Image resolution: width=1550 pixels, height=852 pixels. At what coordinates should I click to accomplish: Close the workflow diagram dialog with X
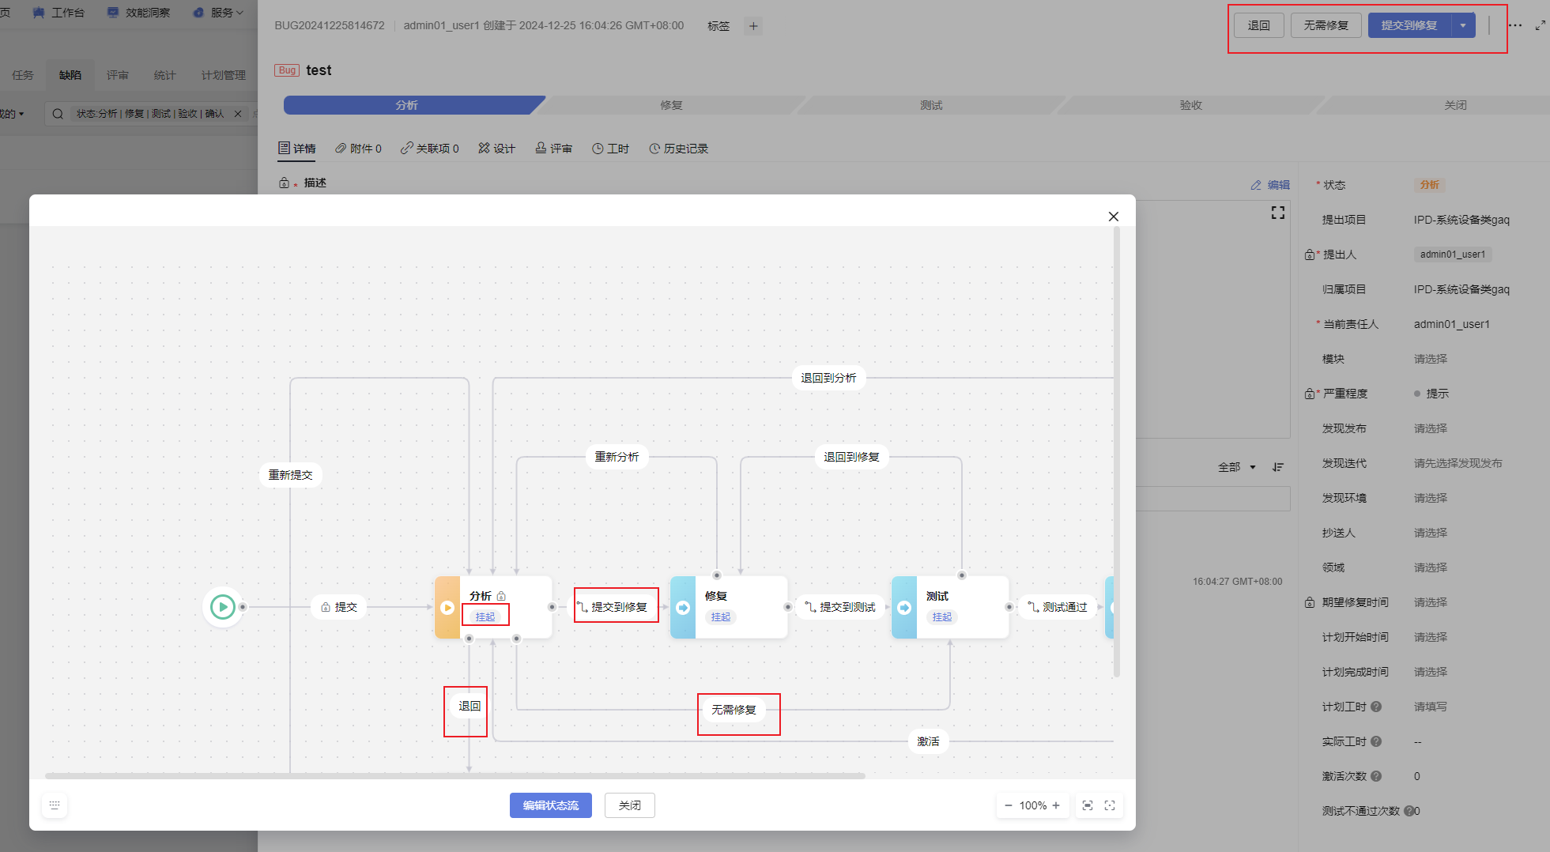point(1113,217)
